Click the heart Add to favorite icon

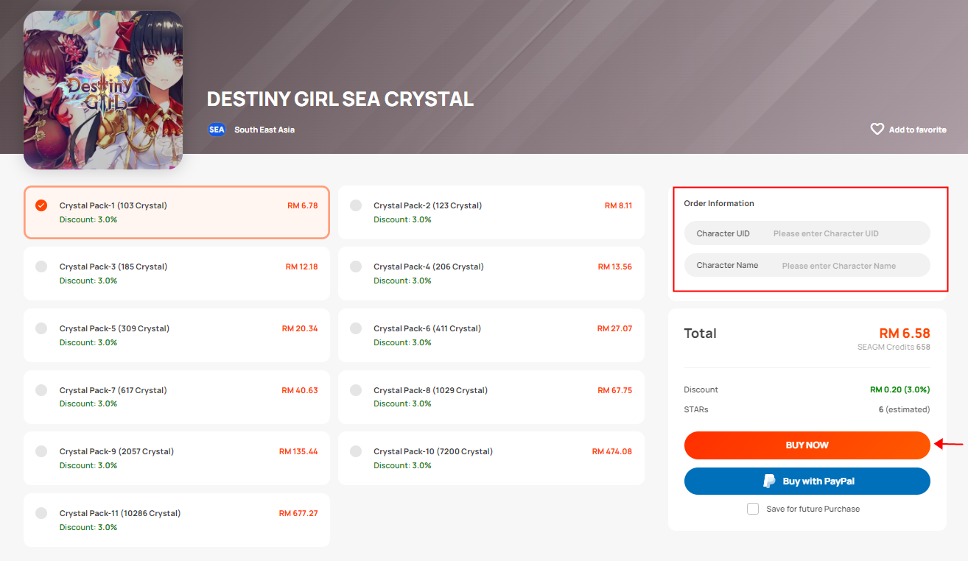click(x=877, y=129)
